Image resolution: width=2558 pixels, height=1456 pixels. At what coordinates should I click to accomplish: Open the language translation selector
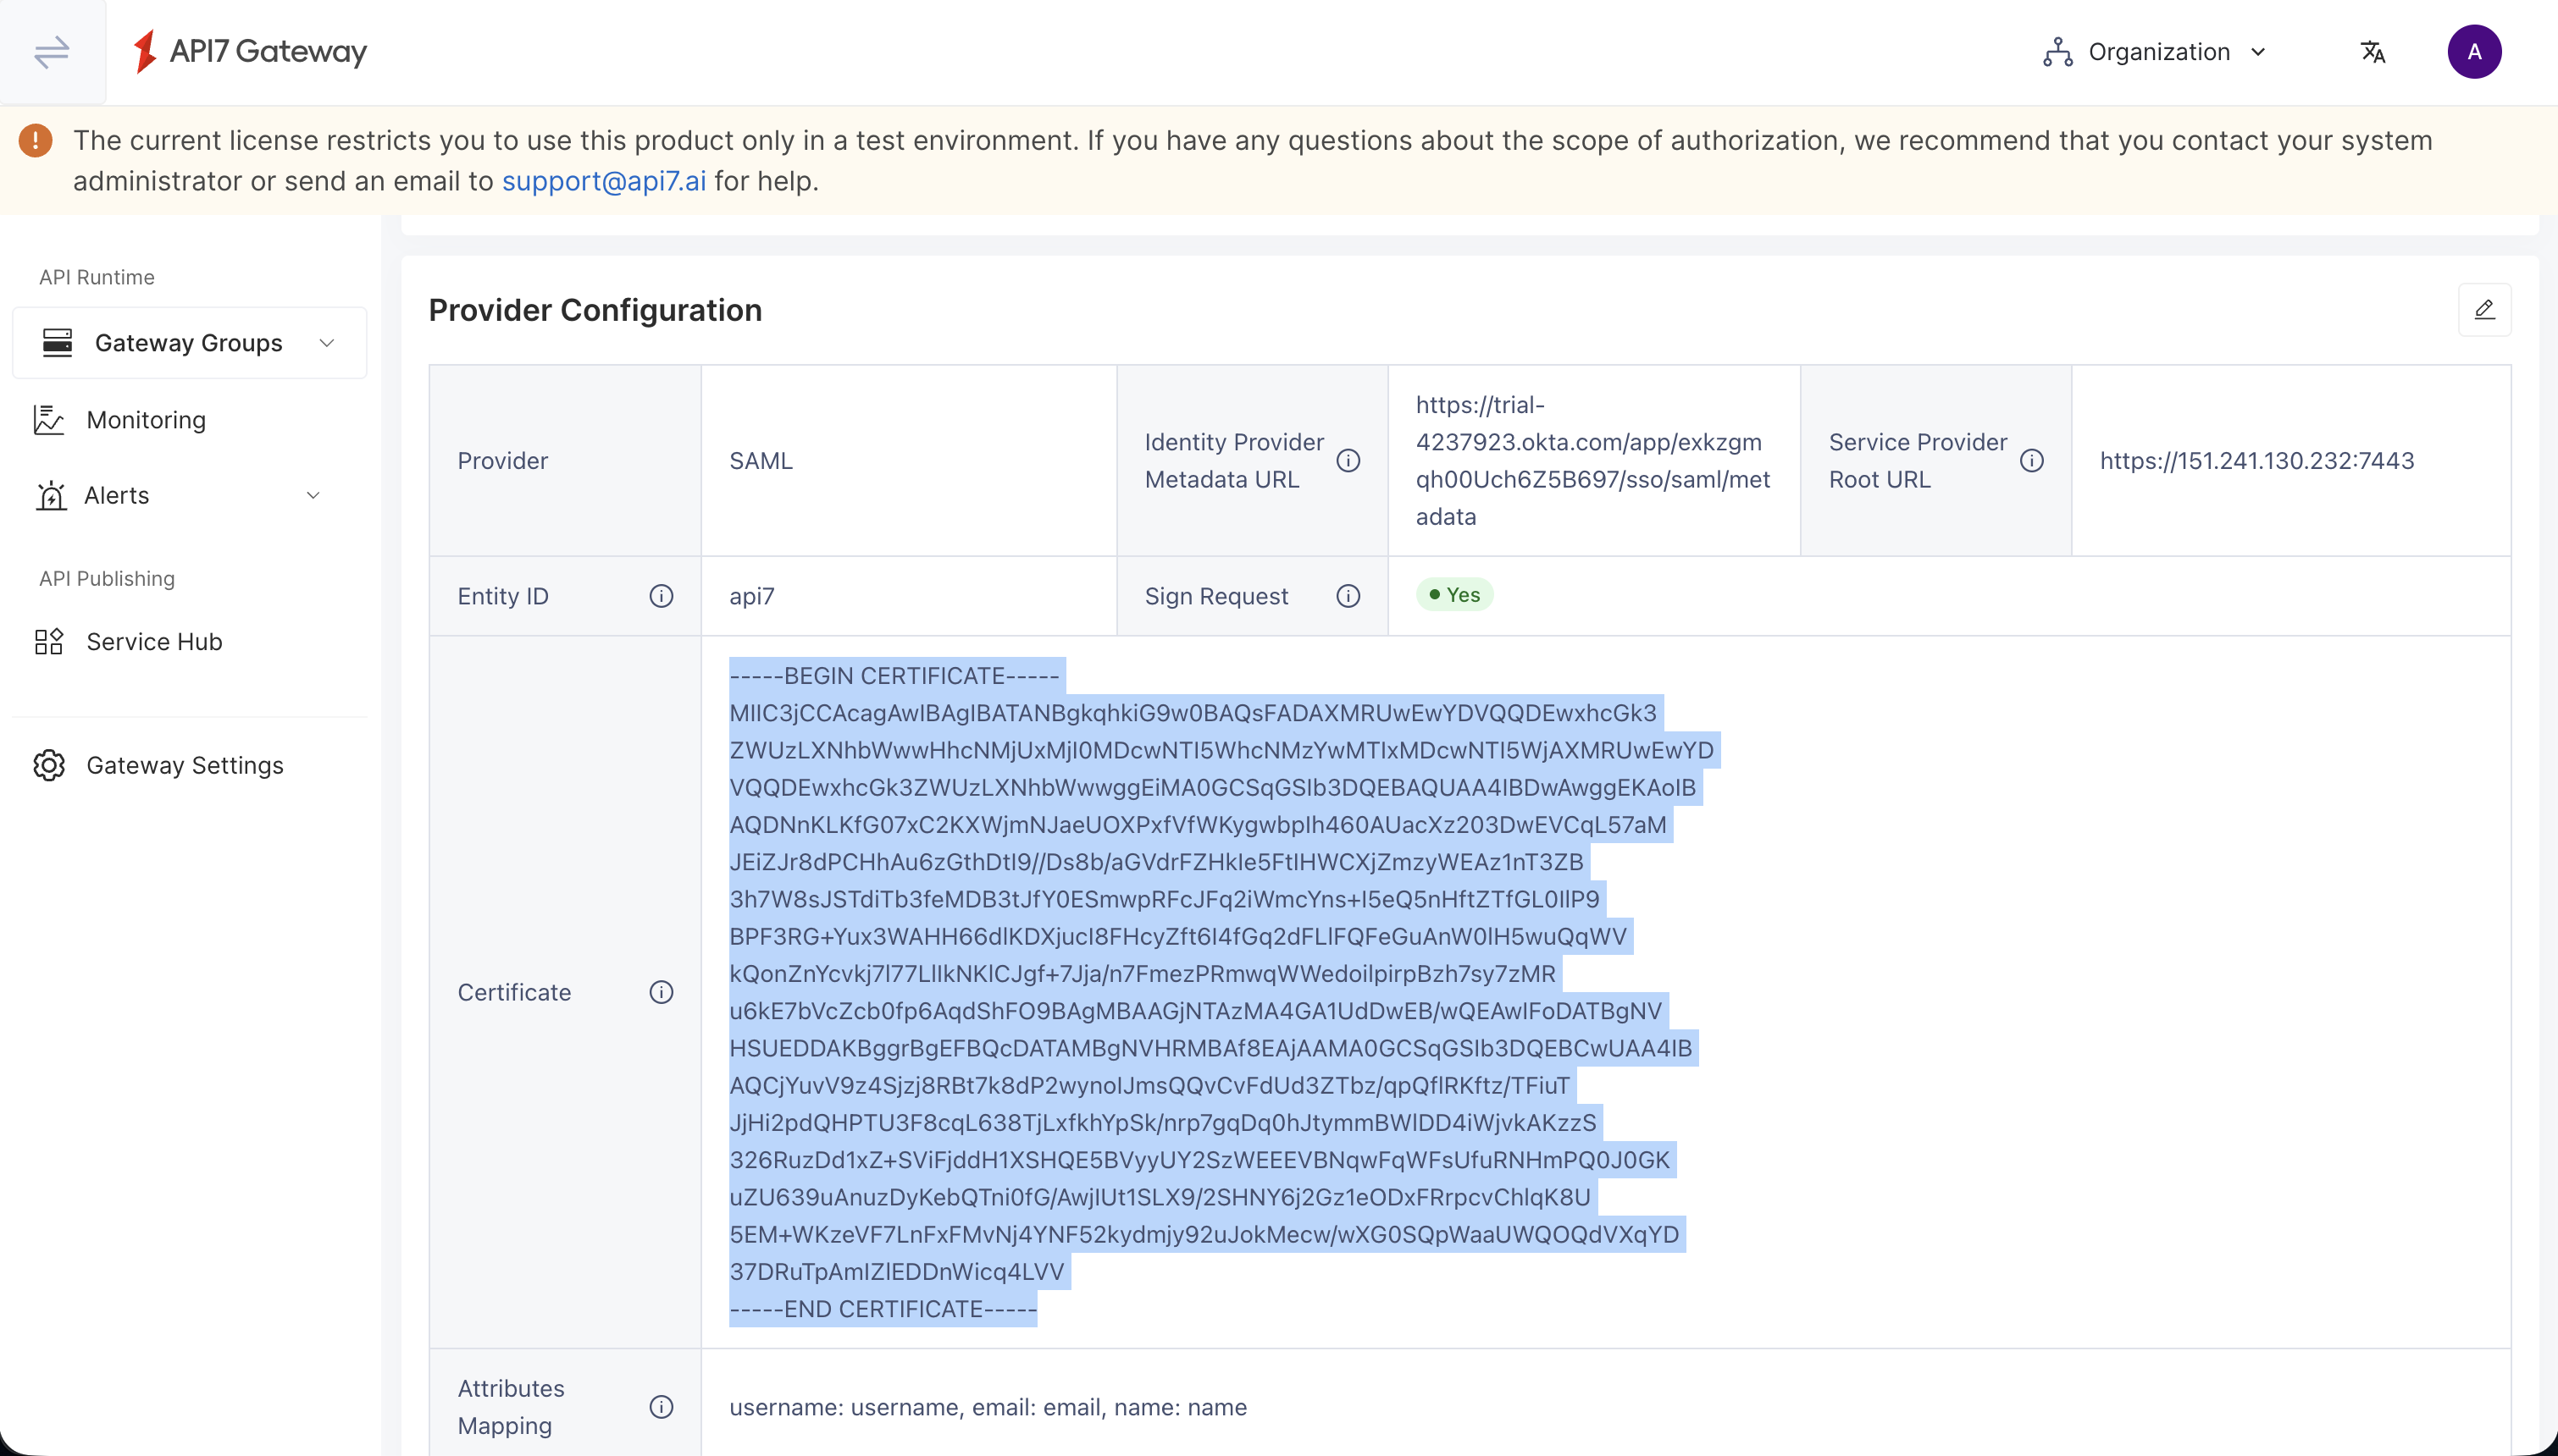tap(2373, 51)
